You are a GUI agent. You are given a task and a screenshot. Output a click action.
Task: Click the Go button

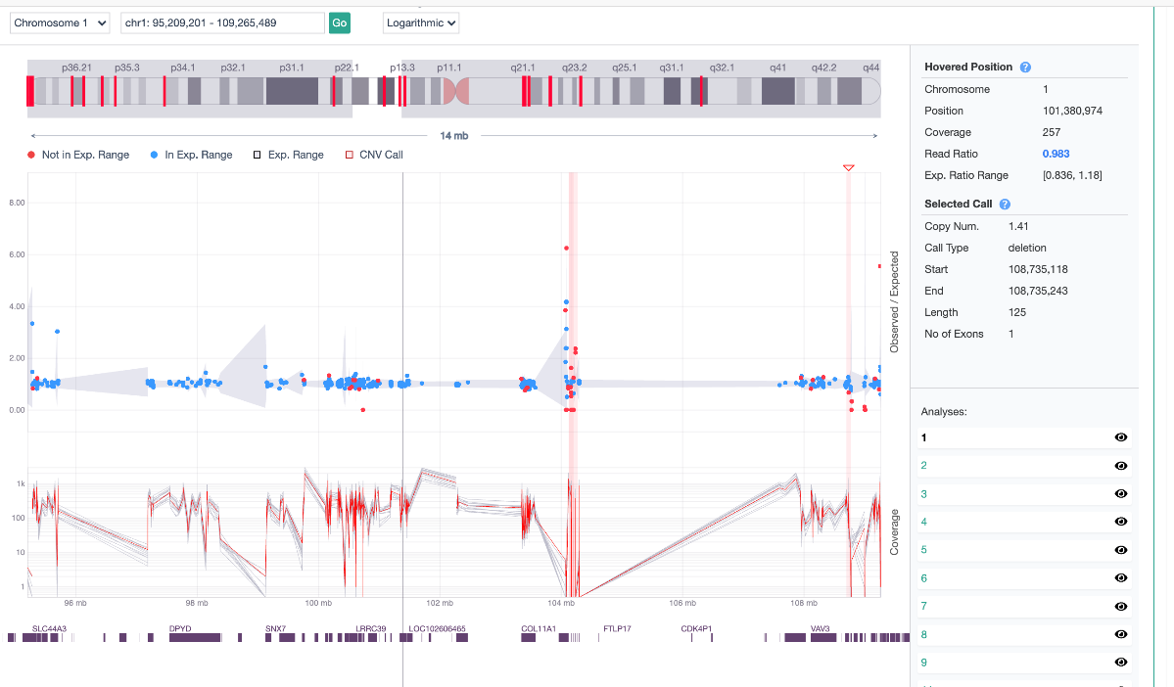(x=339, y=22)
